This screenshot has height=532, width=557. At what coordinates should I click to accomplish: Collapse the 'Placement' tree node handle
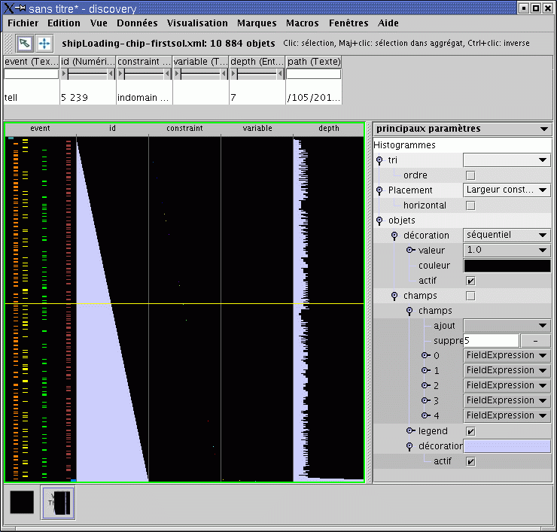379,190
